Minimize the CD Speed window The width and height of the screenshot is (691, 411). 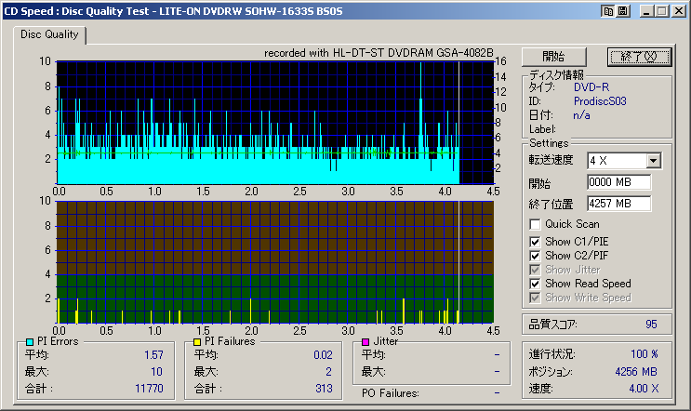pos(646,11)
